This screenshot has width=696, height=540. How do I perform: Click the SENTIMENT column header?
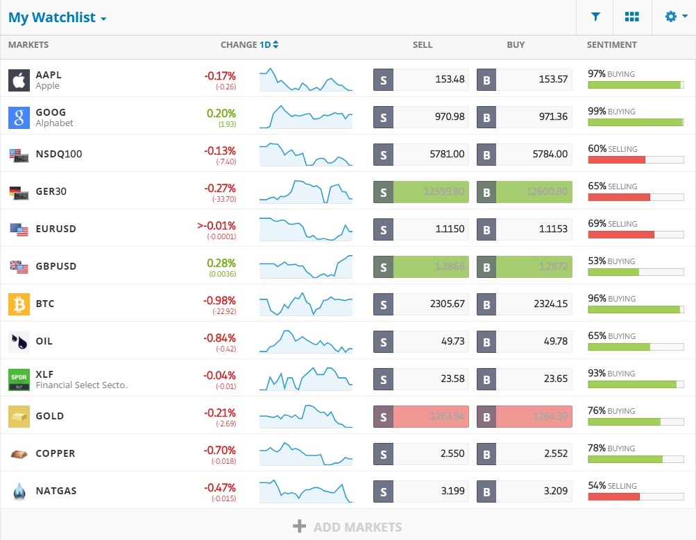point(611,44)
